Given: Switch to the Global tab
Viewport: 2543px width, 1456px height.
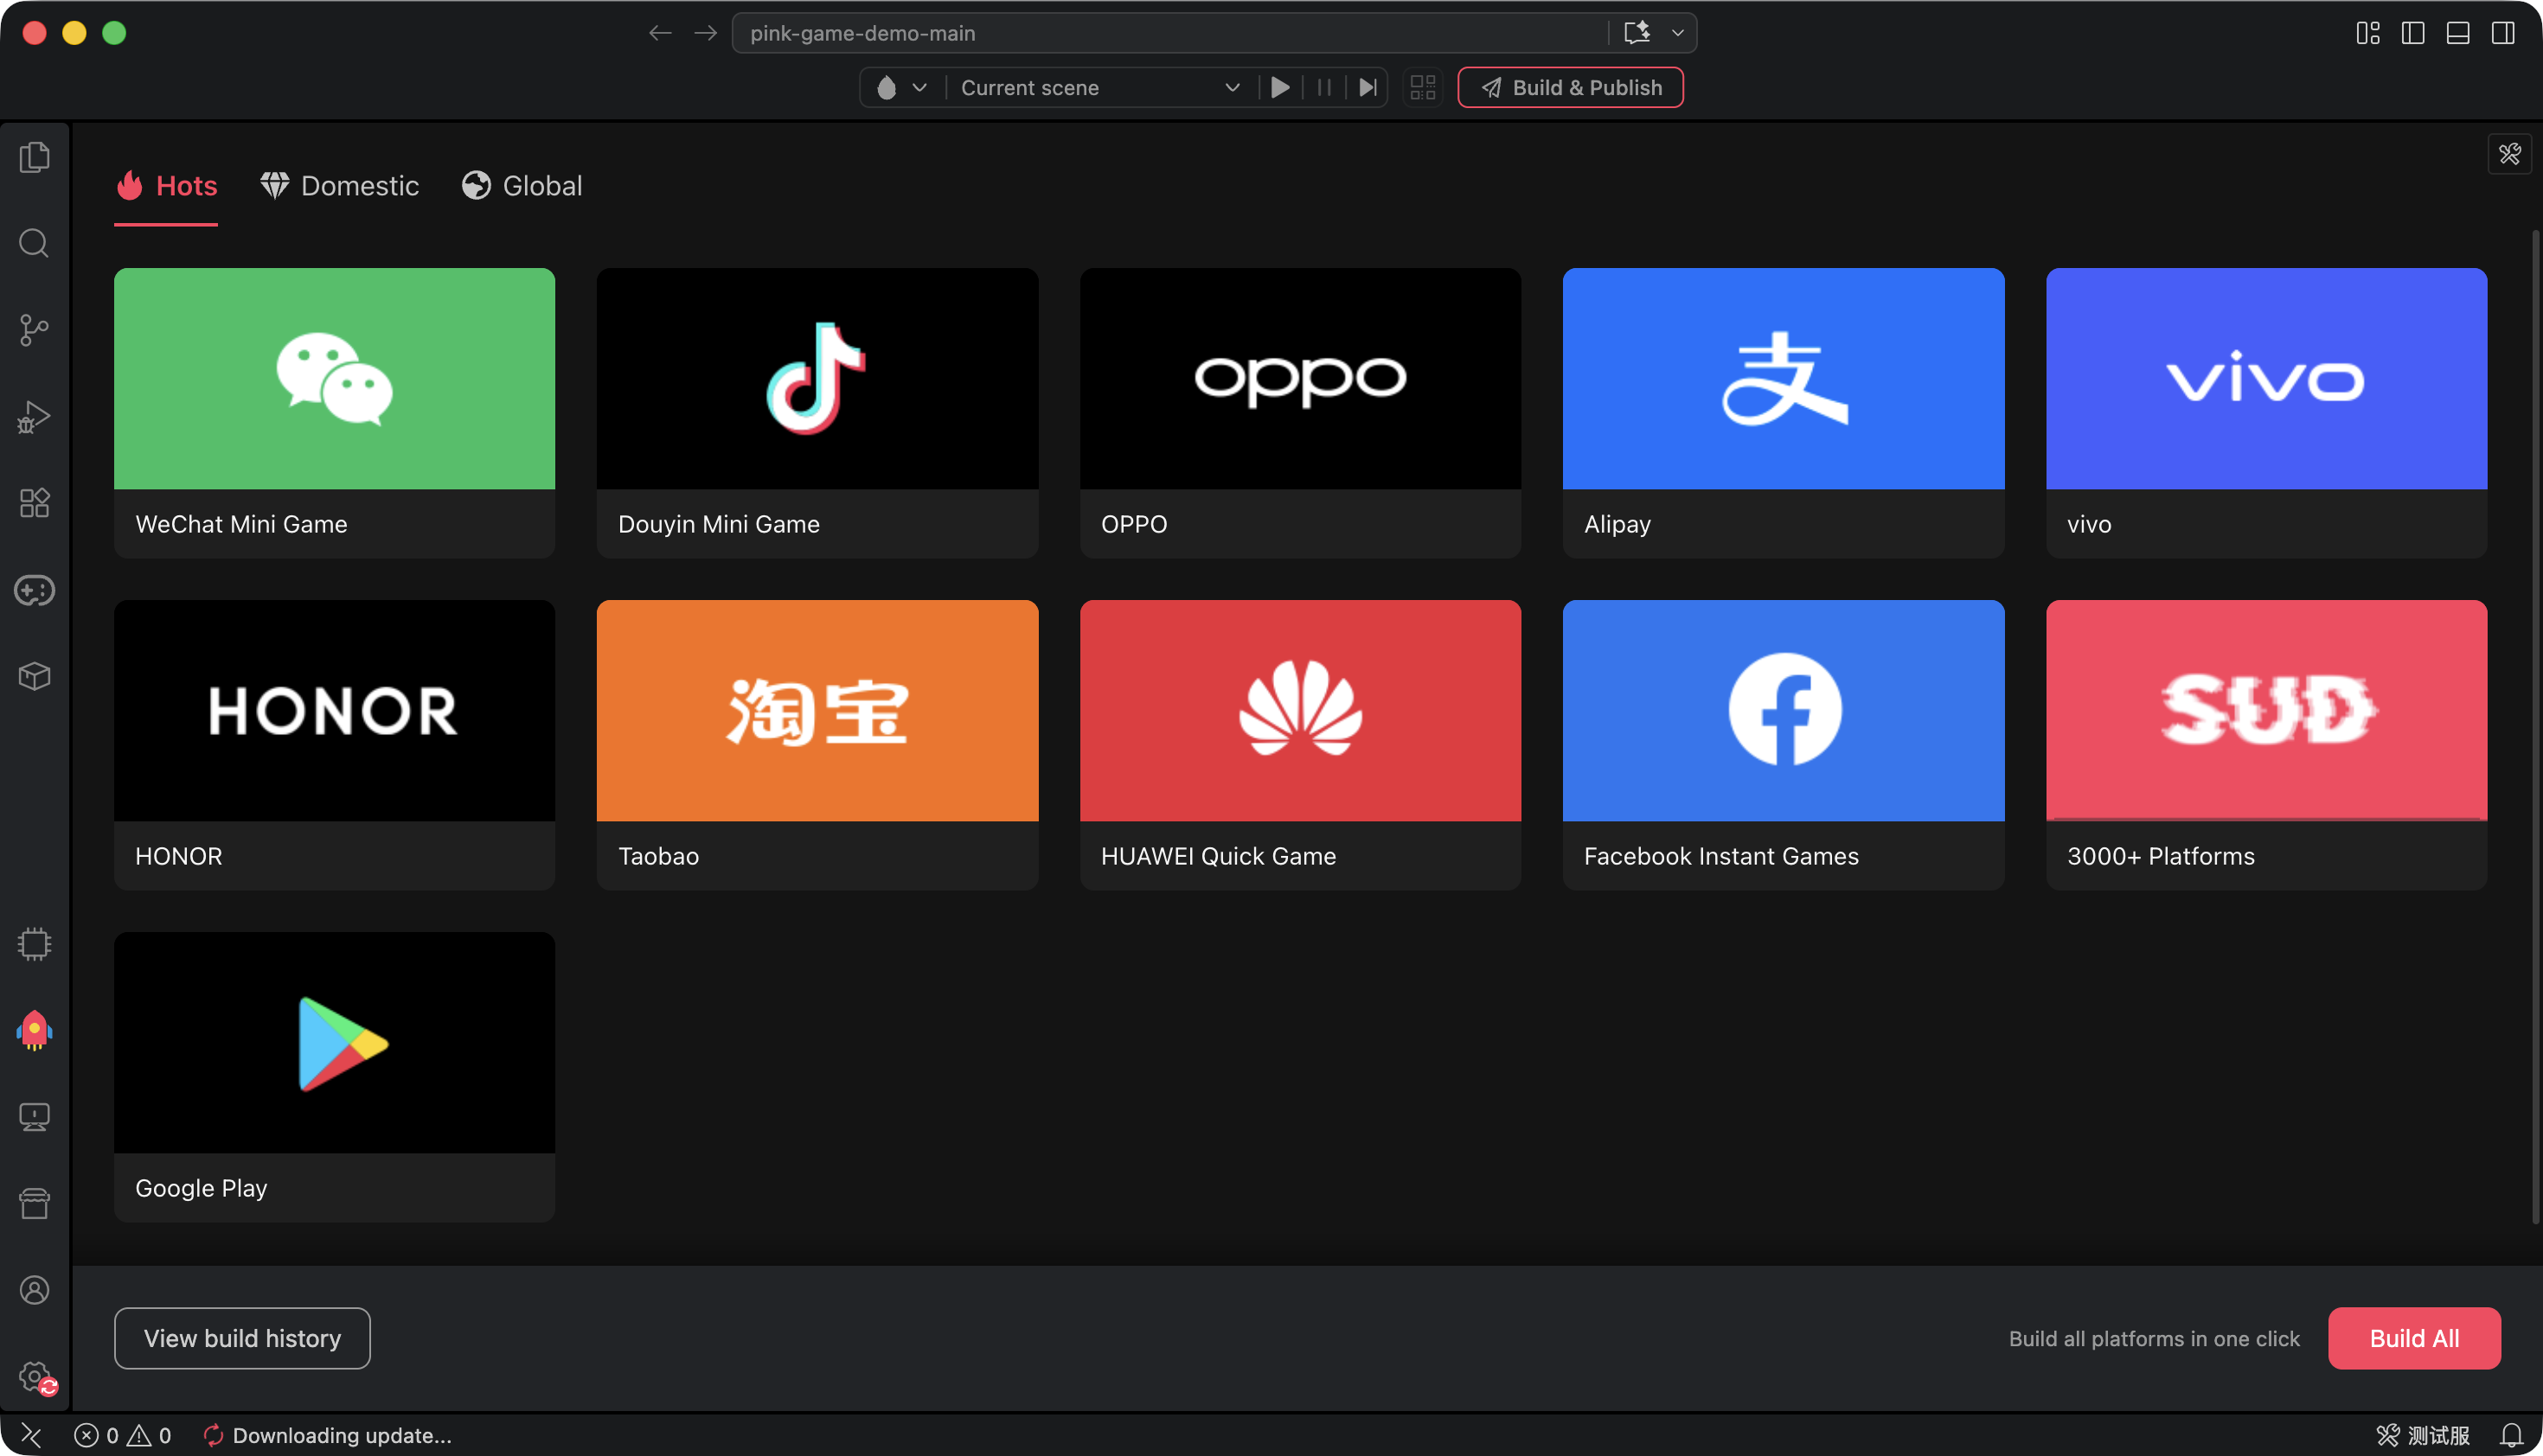Looking at the screenshot, I should pos(522,186).
